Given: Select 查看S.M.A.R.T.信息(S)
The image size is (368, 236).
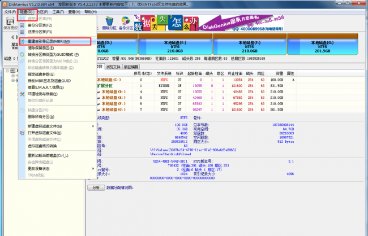Looking at the screenshot, I should 46,88.
